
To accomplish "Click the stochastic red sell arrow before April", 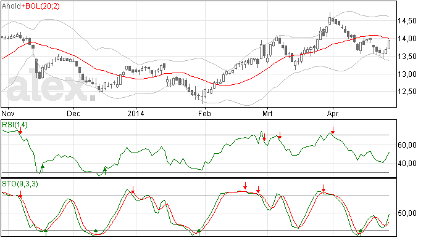I will click(324, 188).
